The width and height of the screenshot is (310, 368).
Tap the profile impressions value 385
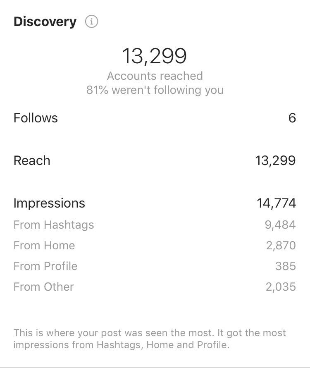(286, 266)
